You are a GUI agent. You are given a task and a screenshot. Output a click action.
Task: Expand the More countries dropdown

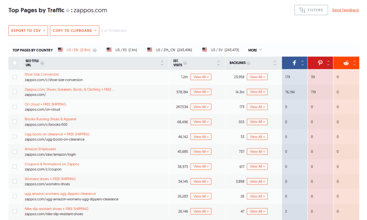[x=255, y=50]
